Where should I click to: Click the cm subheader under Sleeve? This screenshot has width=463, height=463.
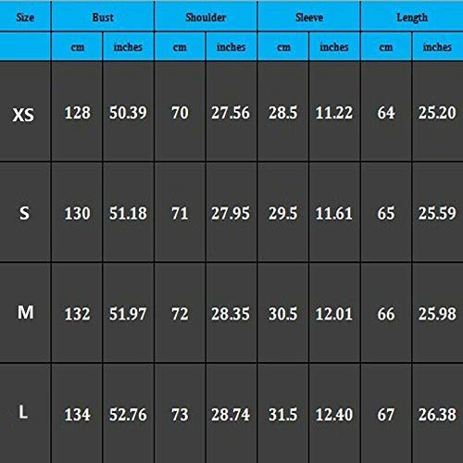tap(283, 47)
